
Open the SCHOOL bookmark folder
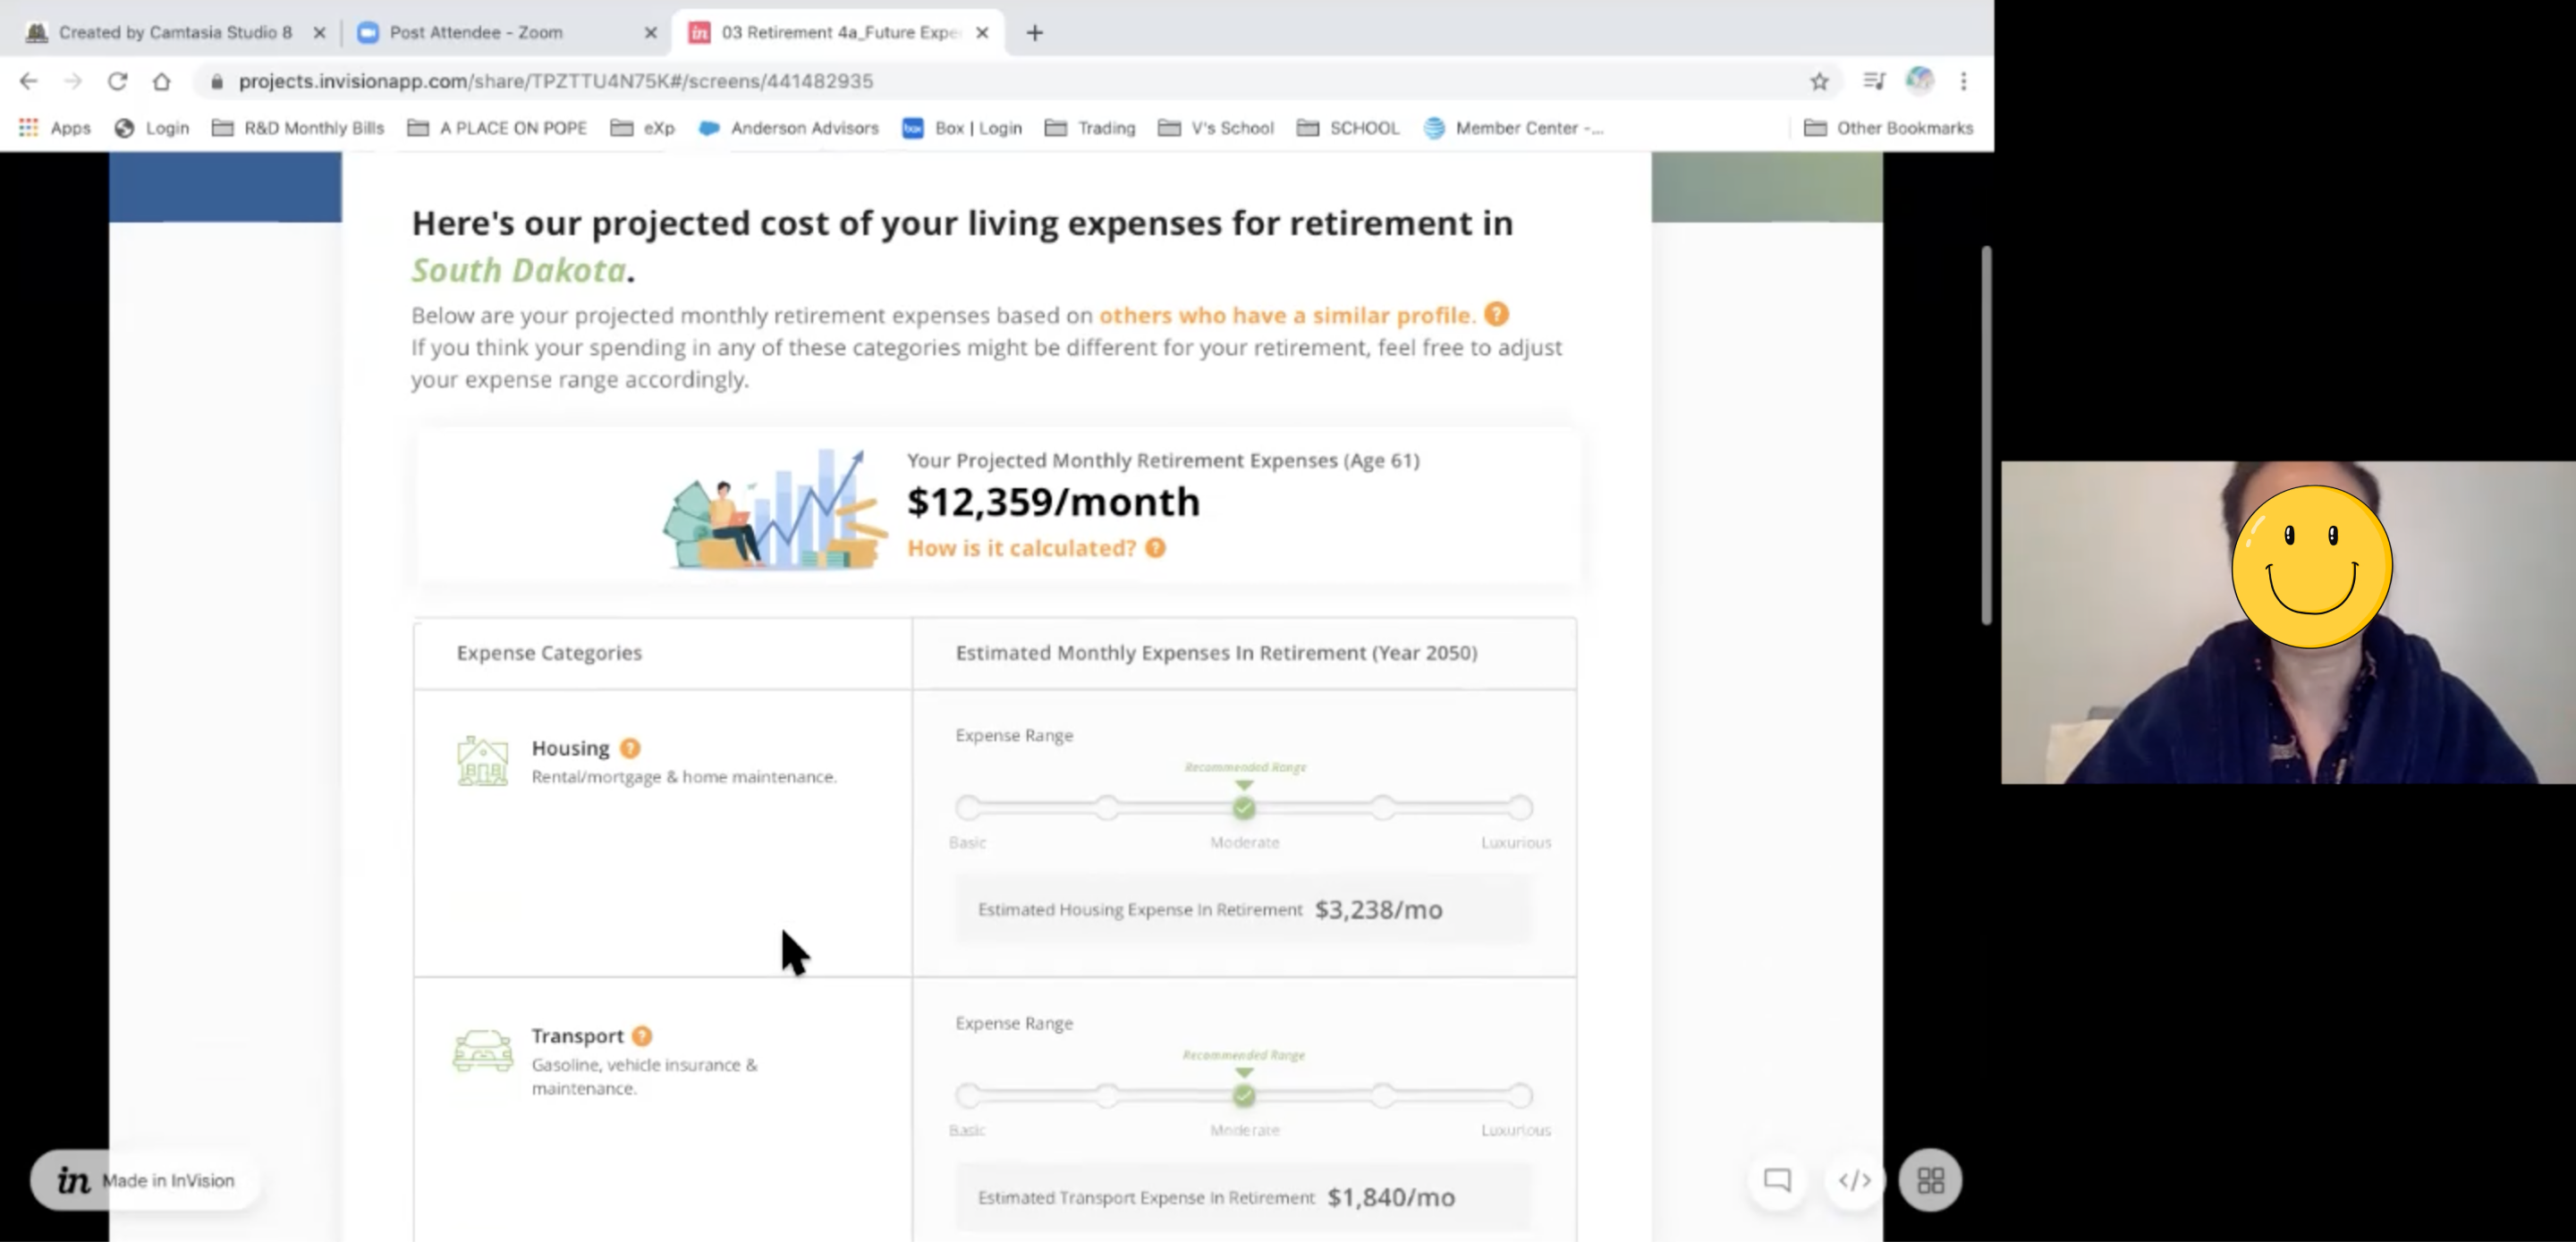point(1348,128)
